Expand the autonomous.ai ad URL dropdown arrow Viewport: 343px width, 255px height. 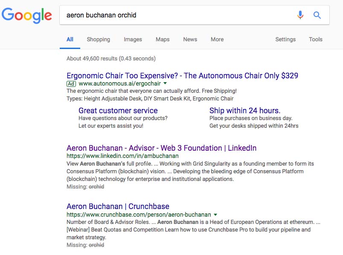(x=165, y=83)
